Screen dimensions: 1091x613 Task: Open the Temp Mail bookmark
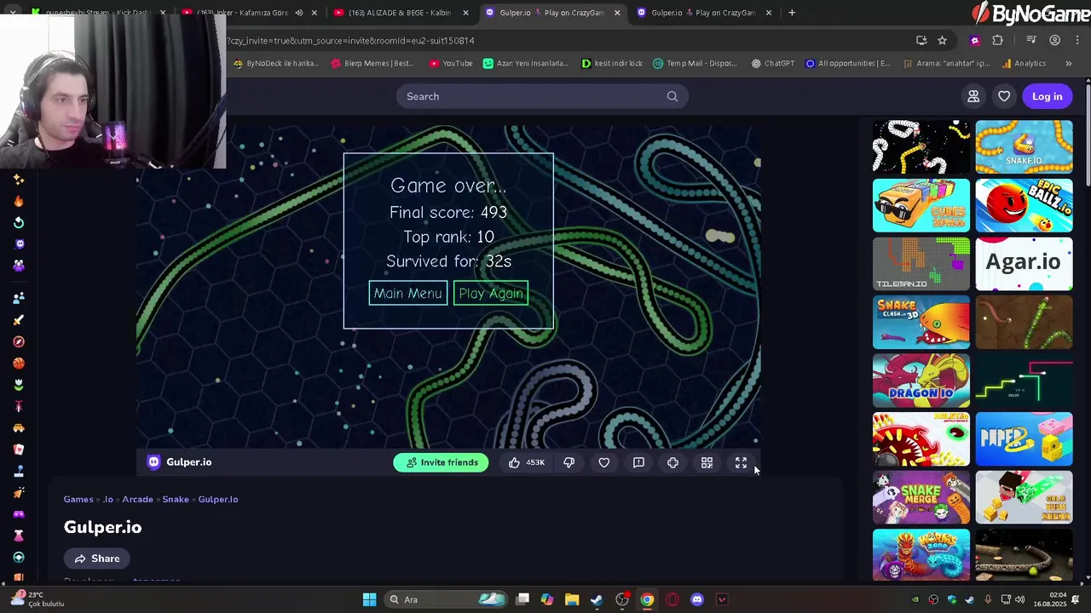tap(695, 63)
